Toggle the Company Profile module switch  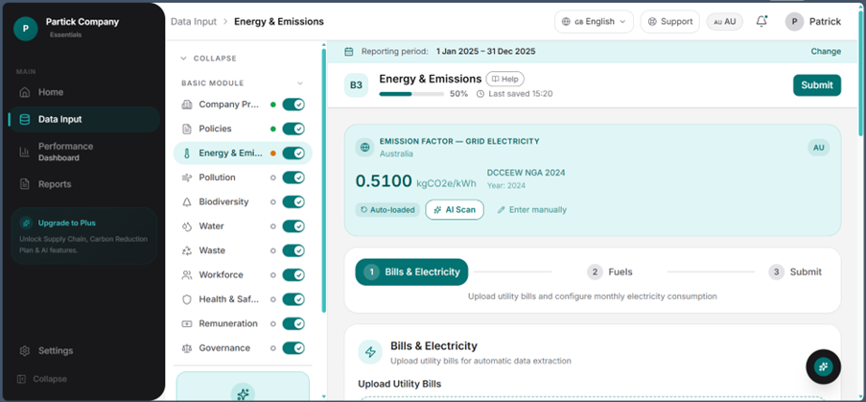pyautogui.click(x=293, y=105)
